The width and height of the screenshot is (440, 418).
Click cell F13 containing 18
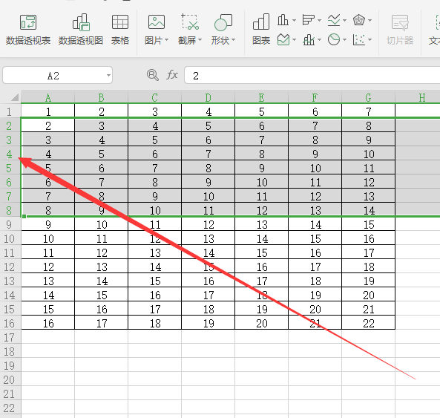[x=315, y=281]
